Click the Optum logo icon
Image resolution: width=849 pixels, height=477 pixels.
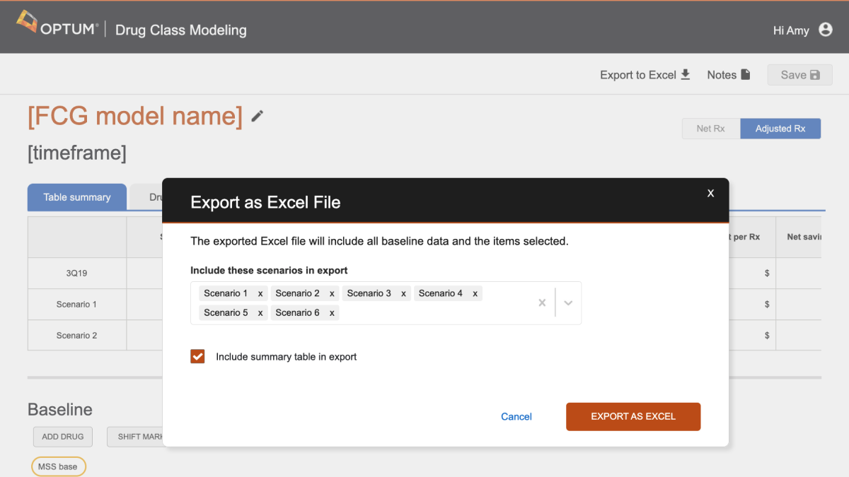(27, 23)
